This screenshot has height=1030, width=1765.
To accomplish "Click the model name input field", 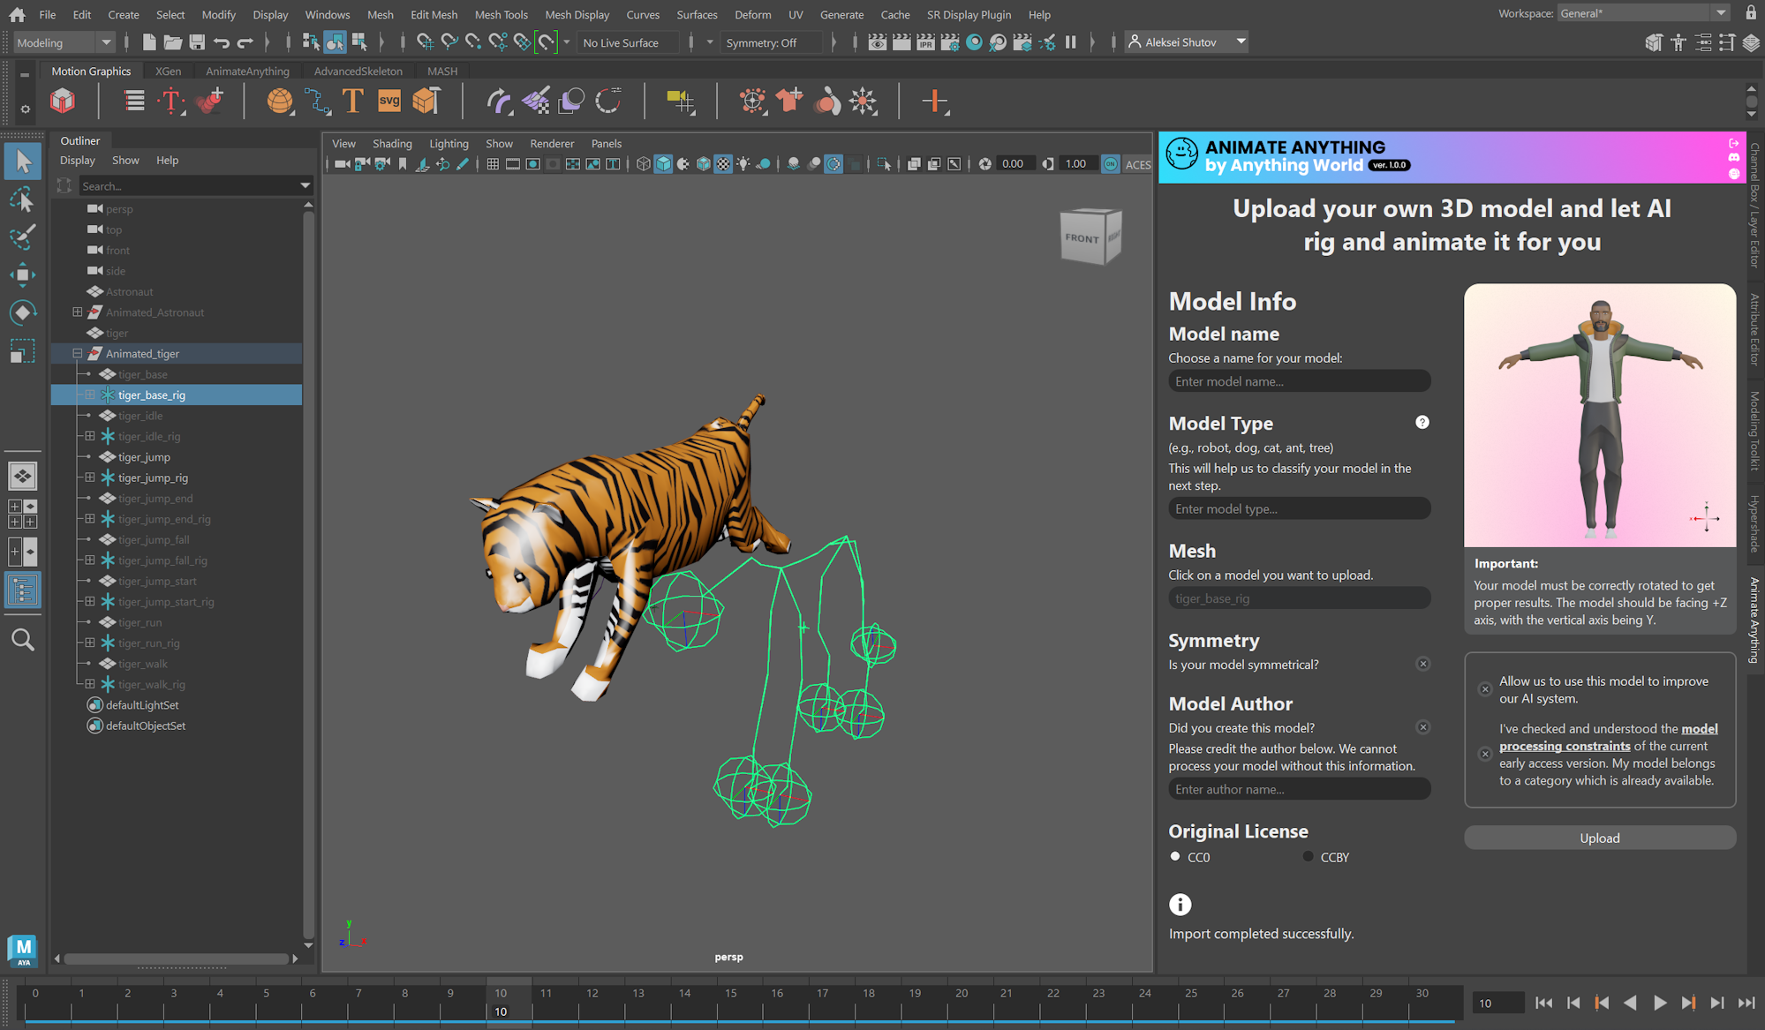I will coord(1298,381).
